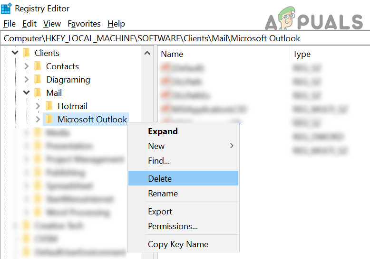
Task: Expand the Contacts key
Action: pyautogui.click(x=27, y=66)
